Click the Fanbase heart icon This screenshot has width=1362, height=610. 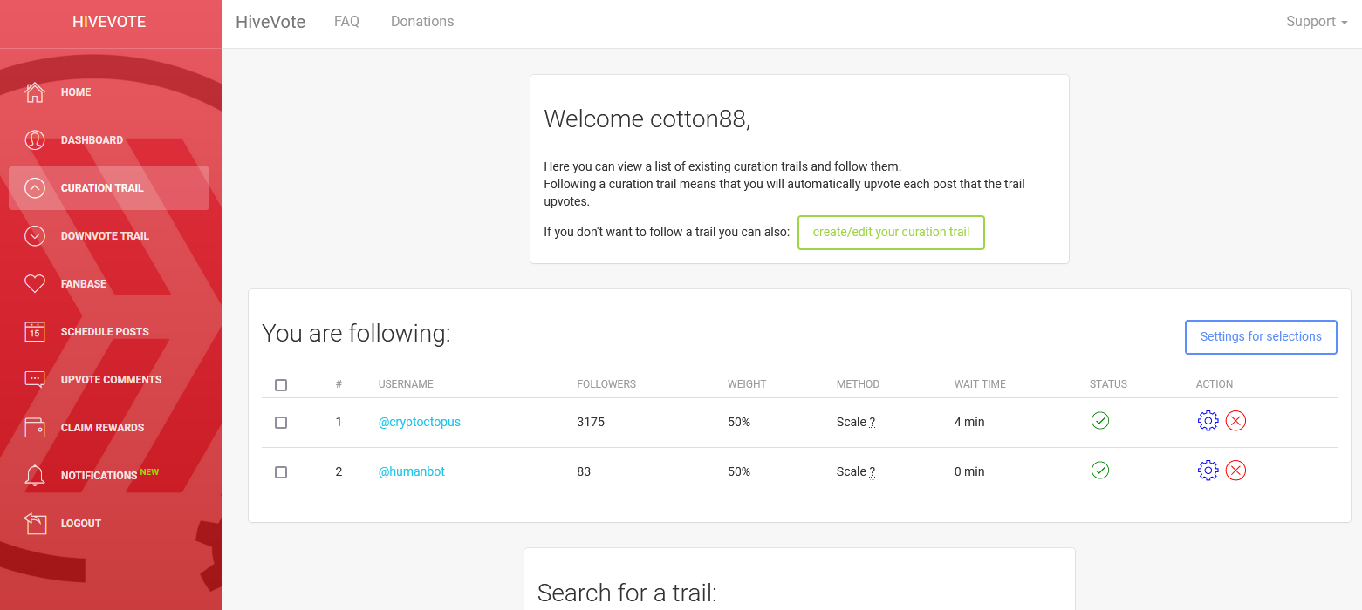35,284
